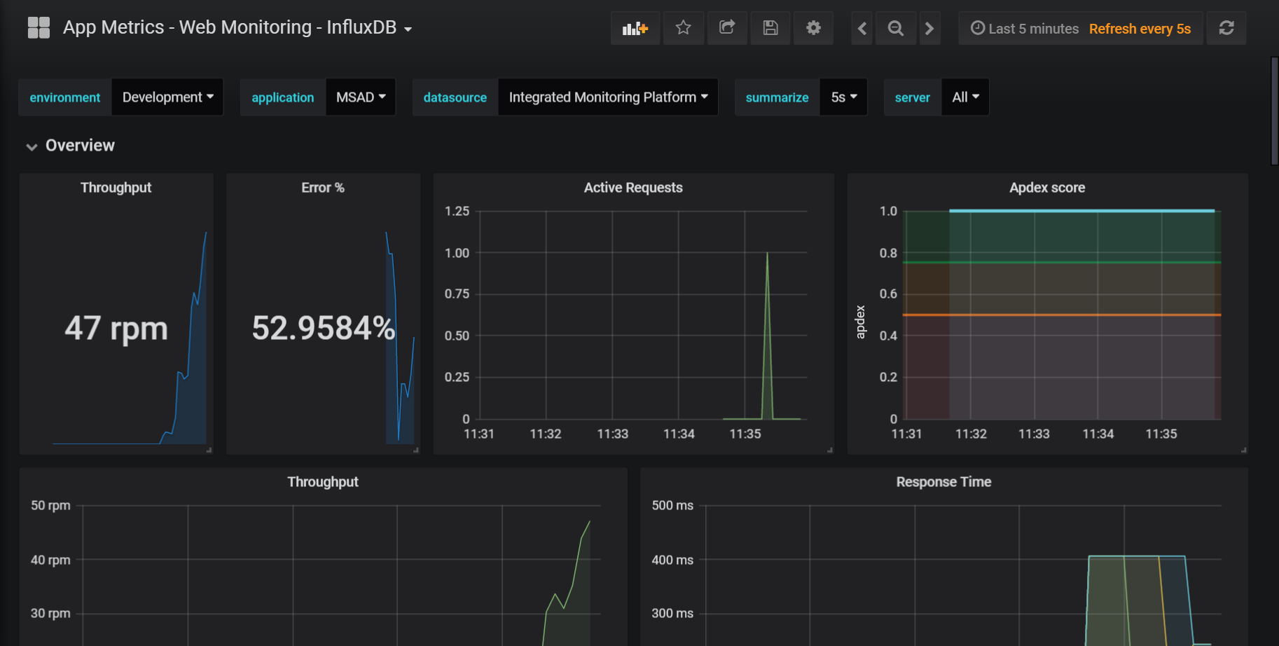Click the Error % panel title

click(323, 188)
